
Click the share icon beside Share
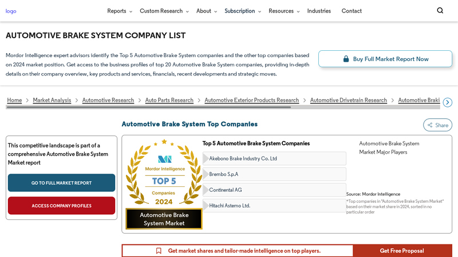pyautogui.click(x=430, y=125)
